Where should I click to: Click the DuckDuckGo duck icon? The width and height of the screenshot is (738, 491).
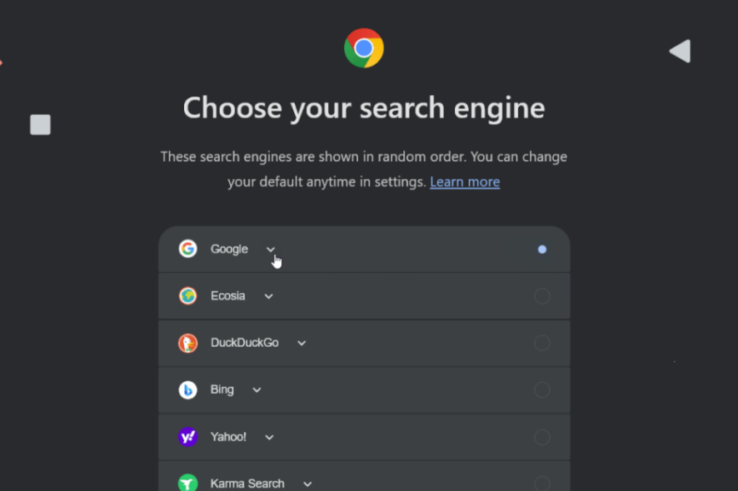tap(187, 343)
